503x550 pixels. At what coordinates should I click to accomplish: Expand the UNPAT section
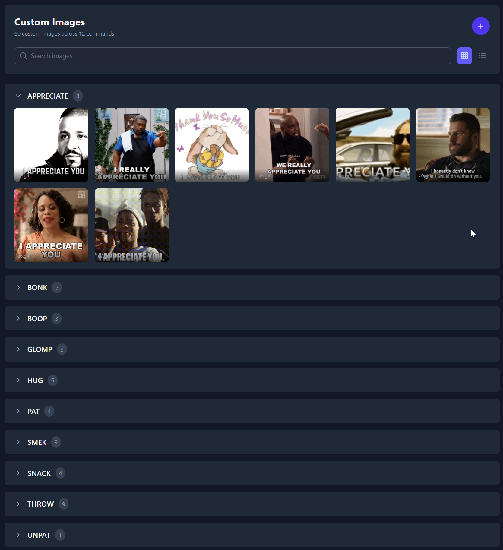[18, 535]
